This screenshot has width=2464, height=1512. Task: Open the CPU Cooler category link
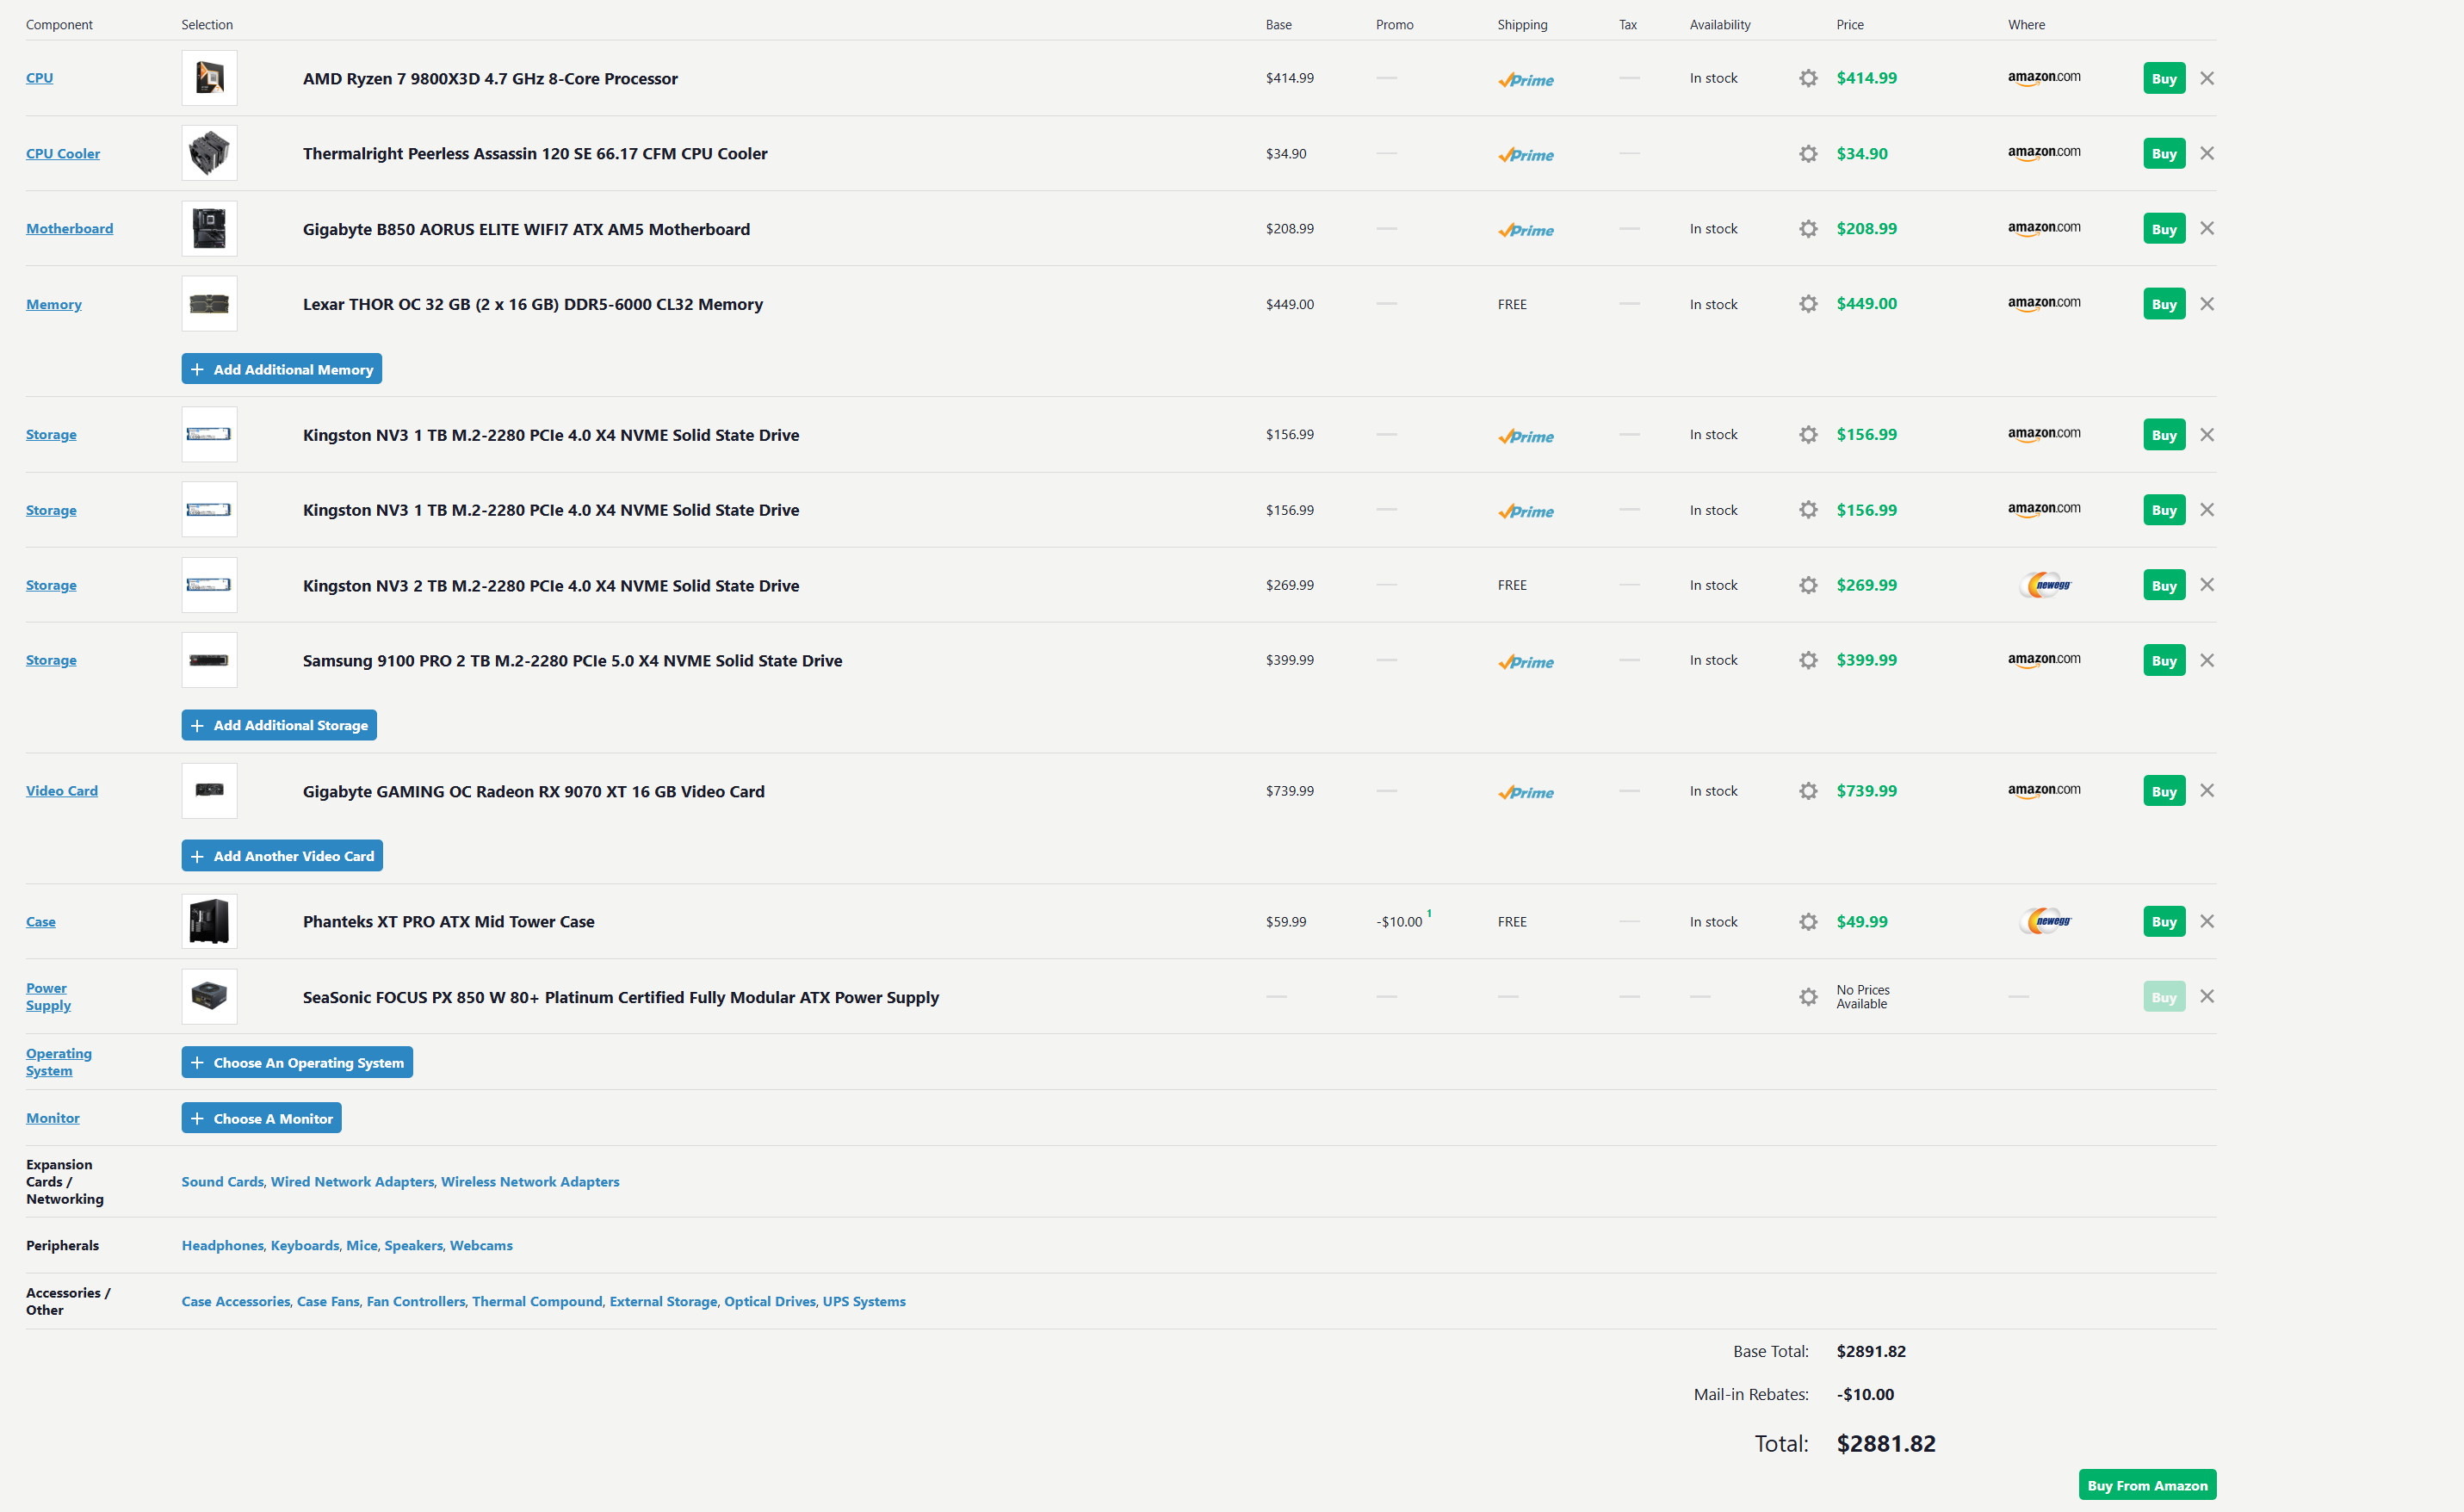[x=63, y=153]
